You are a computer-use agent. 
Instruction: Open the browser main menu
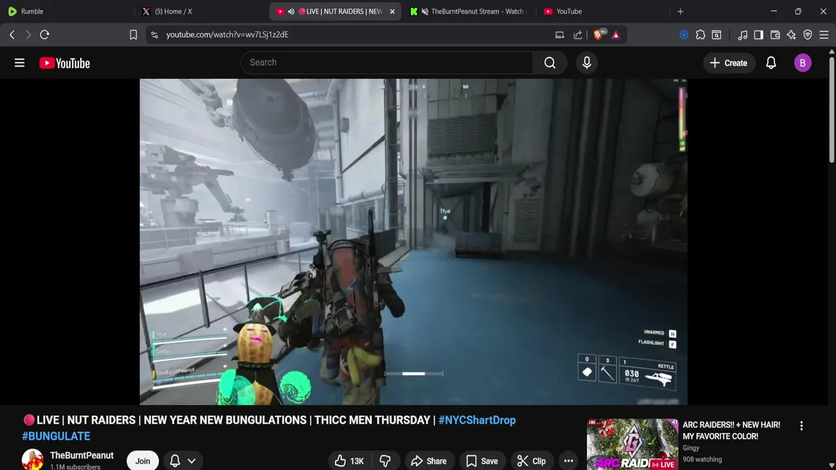coord(824,35)
